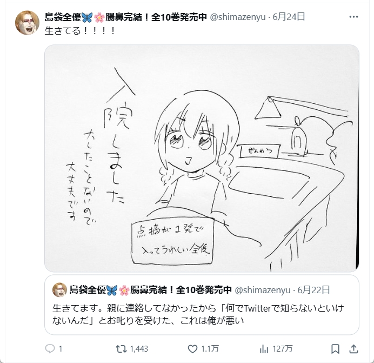Click the top @shimazenyu handle

[238, 17]
